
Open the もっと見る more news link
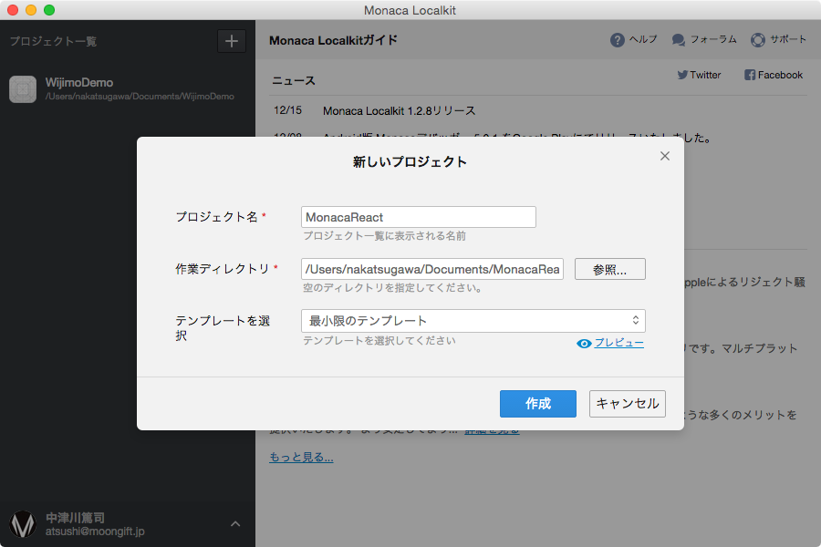click(301, 457)
